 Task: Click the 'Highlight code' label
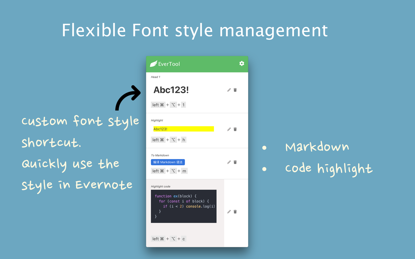[x=161, y=186]
